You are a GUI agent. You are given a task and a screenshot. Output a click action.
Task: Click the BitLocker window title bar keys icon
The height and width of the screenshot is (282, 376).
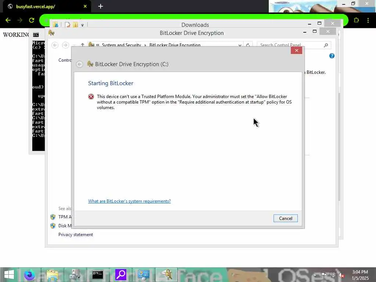pos(51,33)
